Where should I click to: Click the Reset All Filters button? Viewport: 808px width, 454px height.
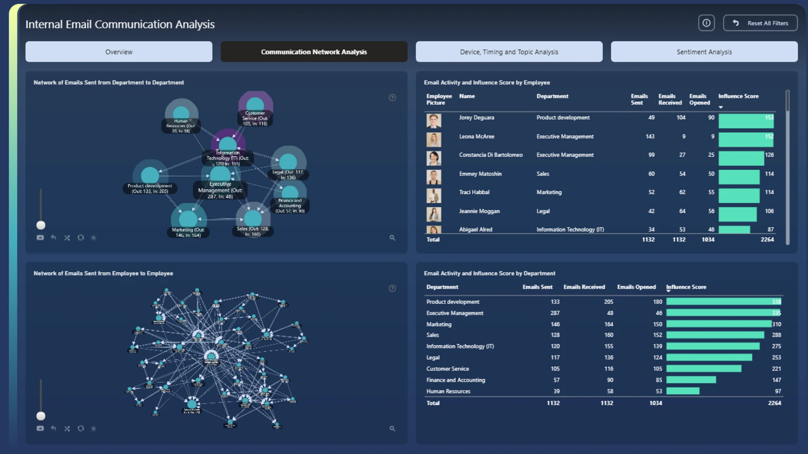tap(760, 23)
